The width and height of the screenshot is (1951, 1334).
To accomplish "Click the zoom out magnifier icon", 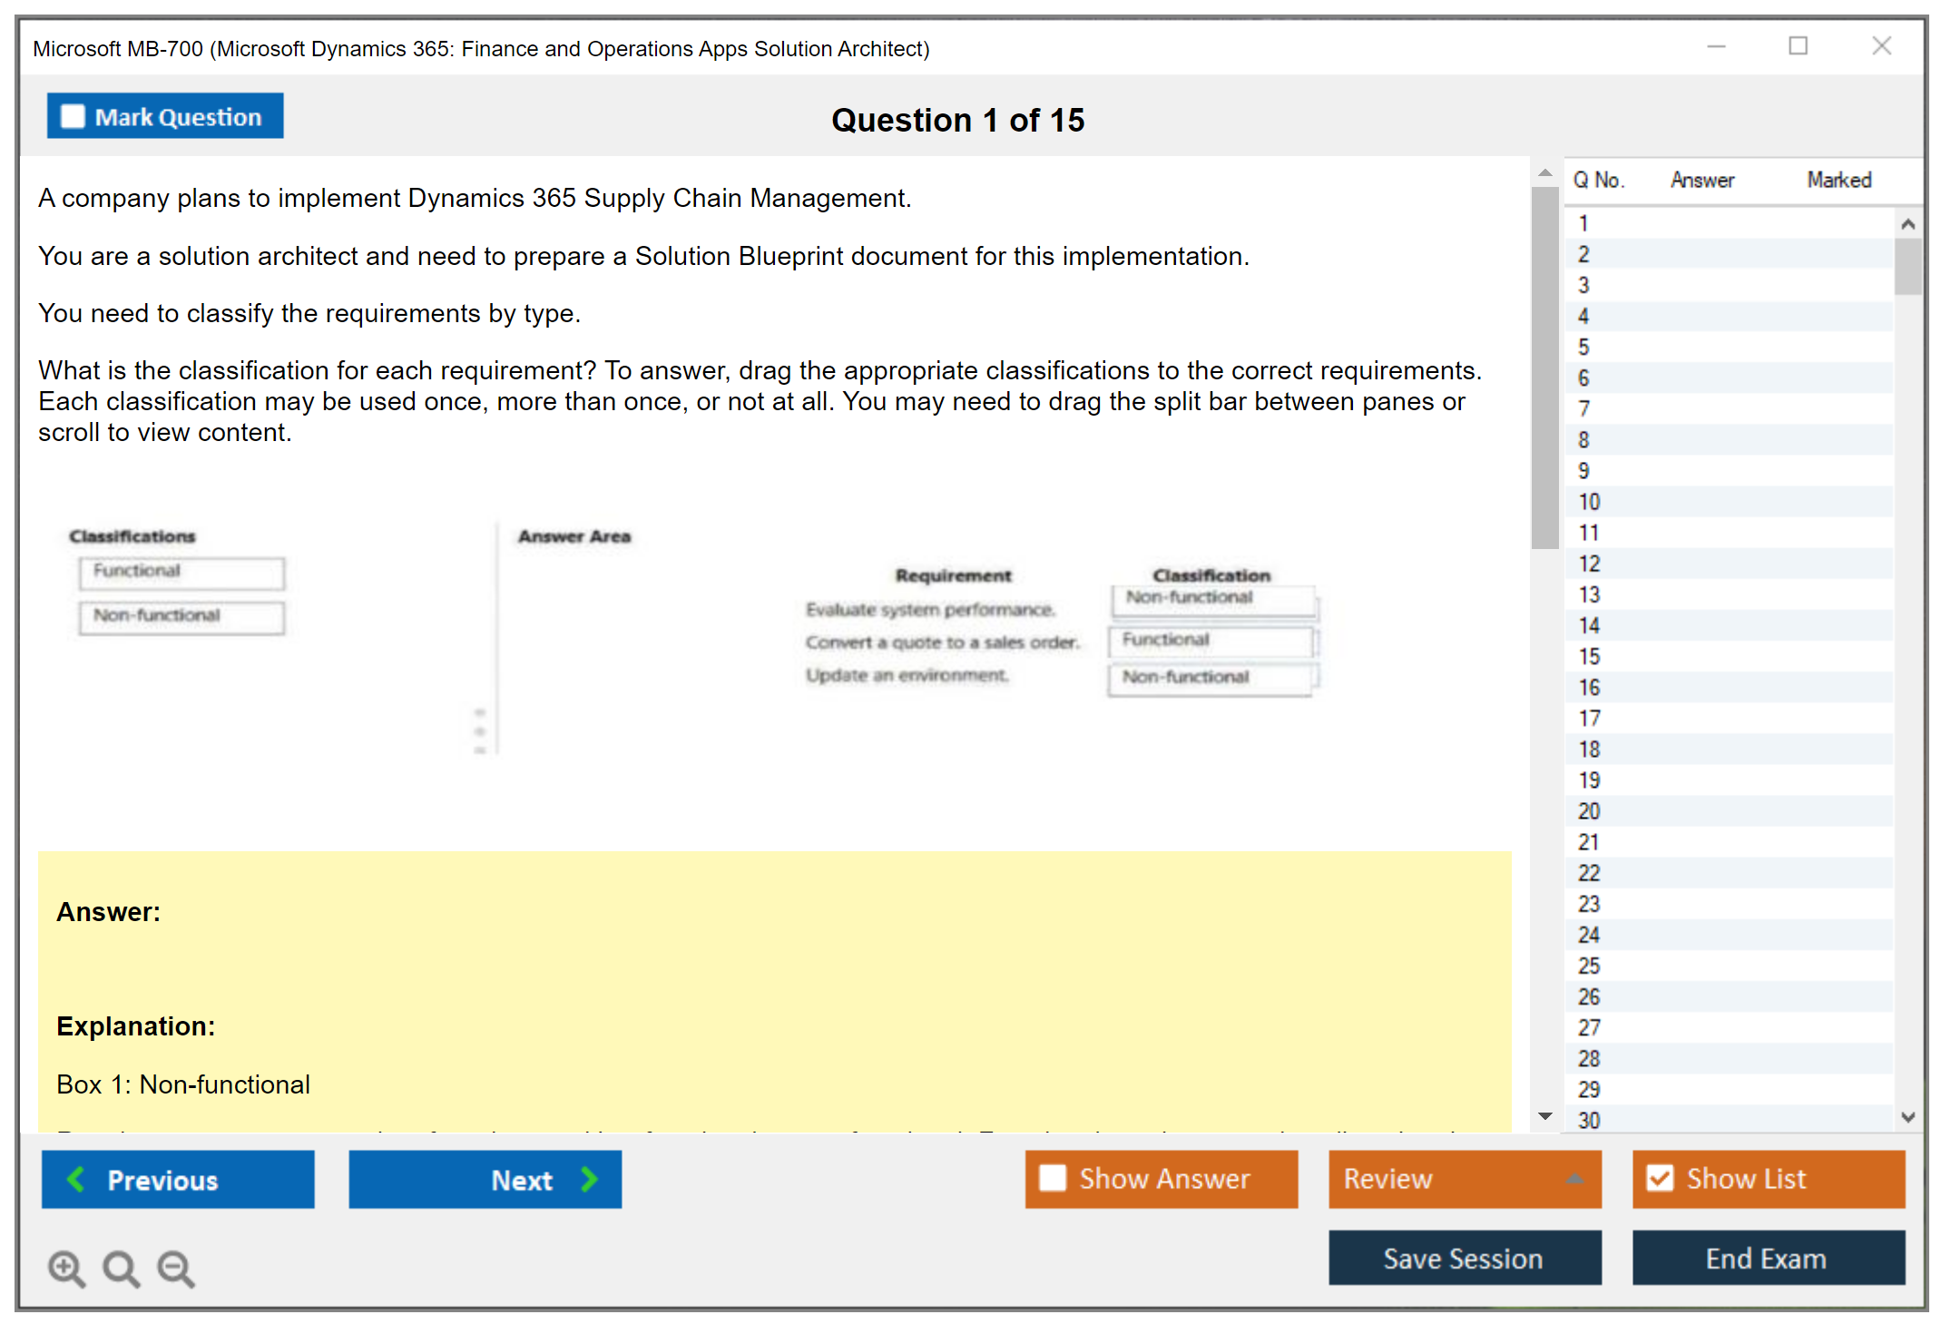I will point(176,1269).
